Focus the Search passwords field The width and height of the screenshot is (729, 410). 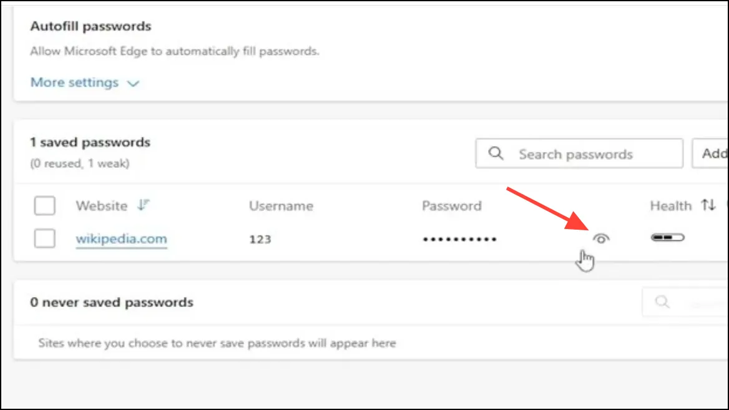(579, 154)
